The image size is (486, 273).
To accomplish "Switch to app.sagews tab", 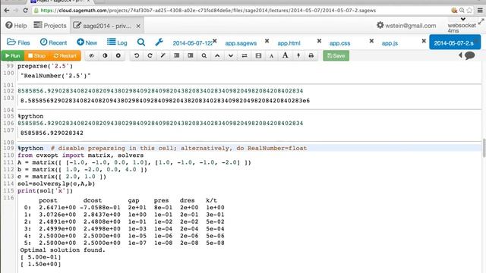I will [x=241, y=43].
